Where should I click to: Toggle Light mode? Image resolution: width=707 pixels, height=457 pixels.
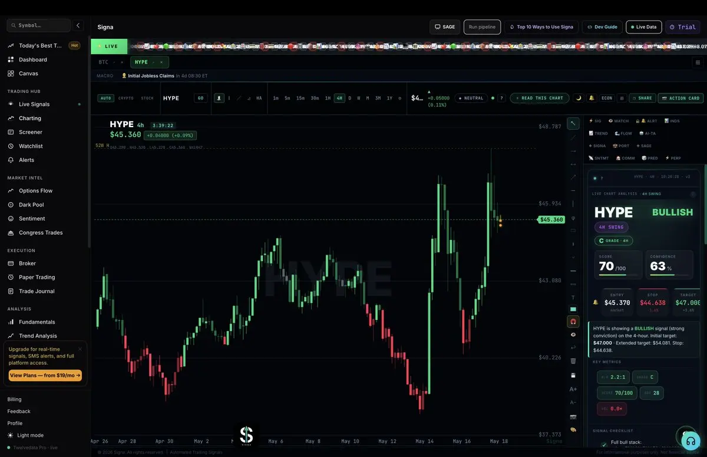(26, 435)
